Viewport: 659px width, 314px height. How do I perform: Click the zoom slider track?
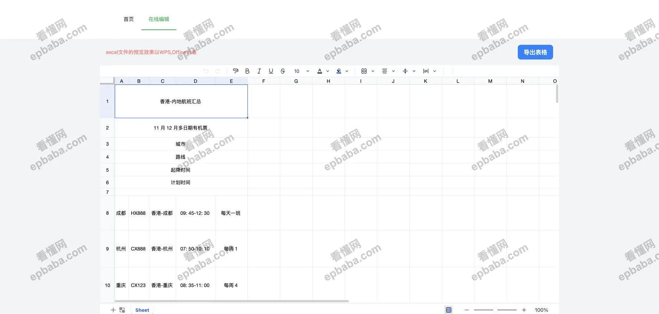tap(495, 310)
